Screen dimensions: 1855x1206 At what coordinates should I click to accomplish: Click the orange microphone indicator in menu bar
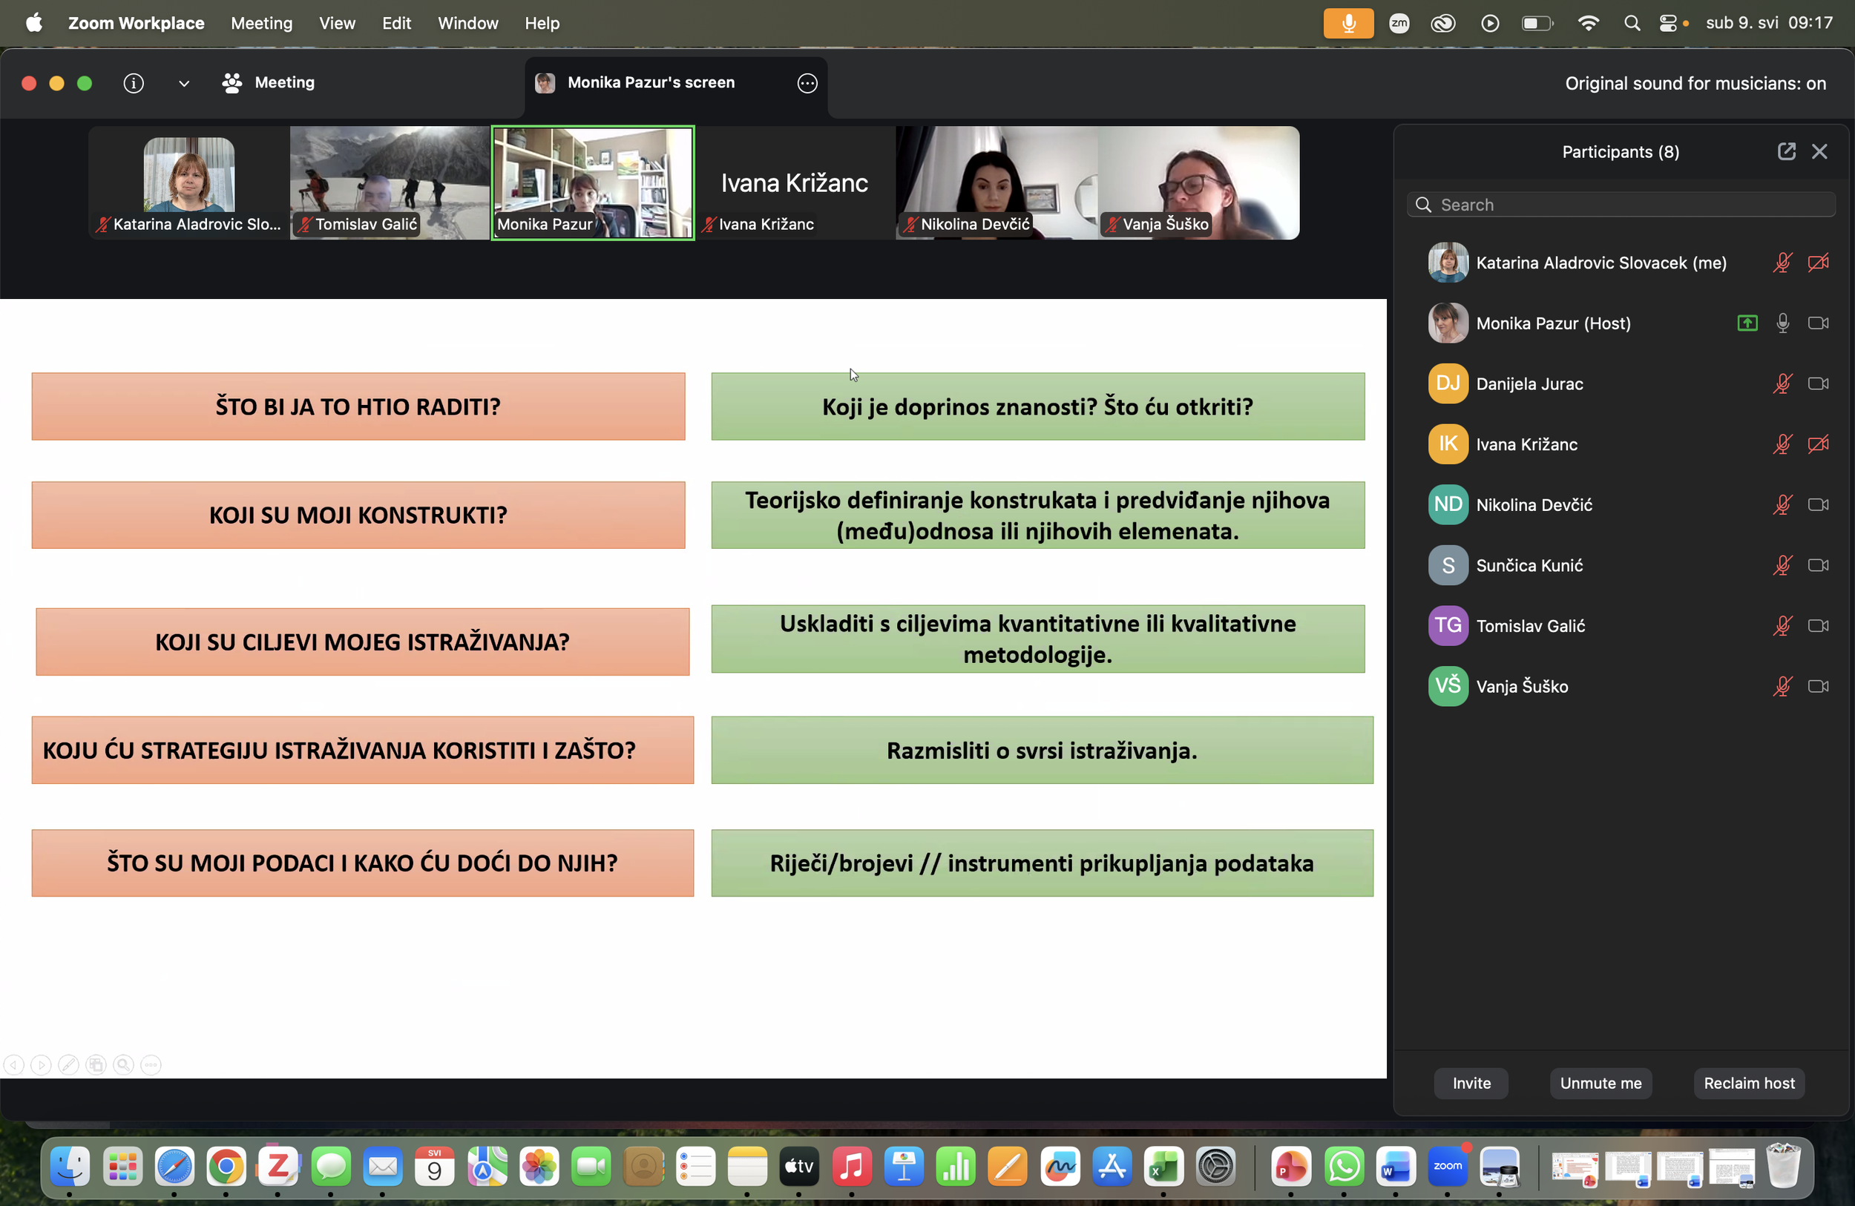1348,24
